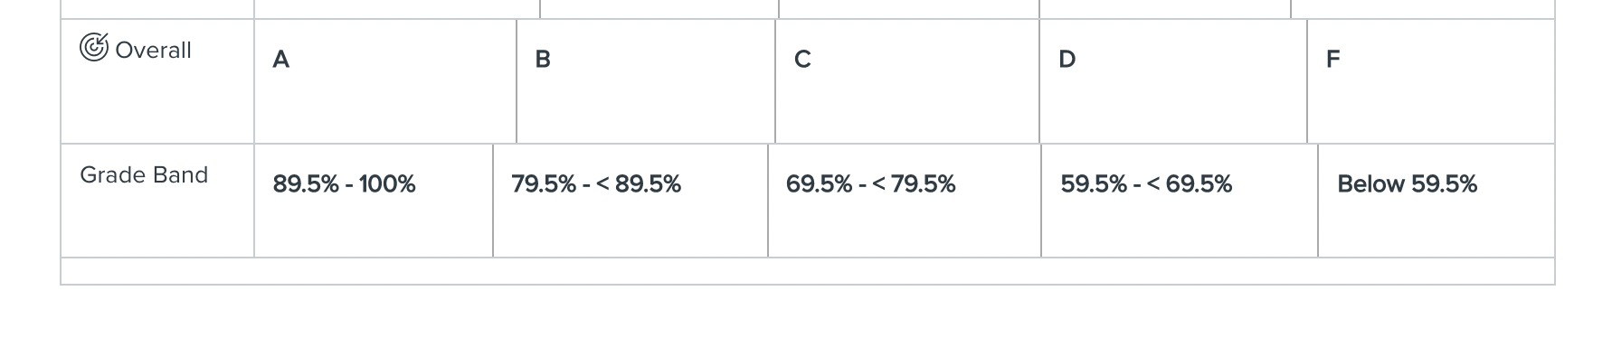Select the F grade cell
Image resolution: width=1612 pixels, height=347 pixels.
click(1431, 81)
